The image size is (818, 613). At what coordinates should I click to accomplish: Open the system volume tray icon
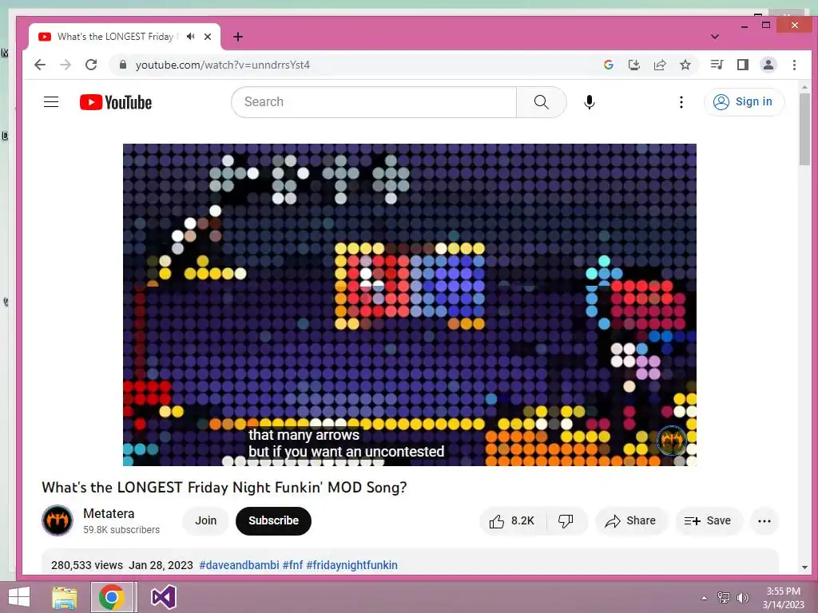[x=743, y=598]
